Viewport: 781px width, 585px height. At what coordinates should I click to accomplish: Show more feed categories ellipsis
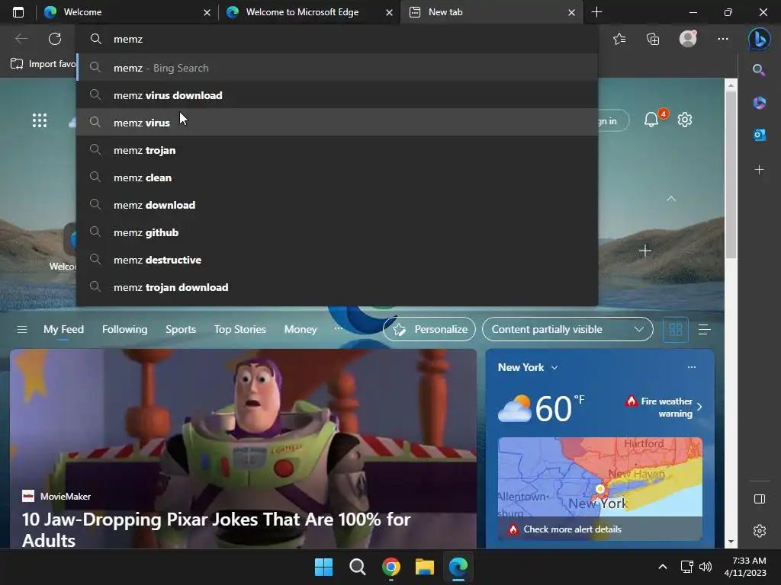coord(338,328)
